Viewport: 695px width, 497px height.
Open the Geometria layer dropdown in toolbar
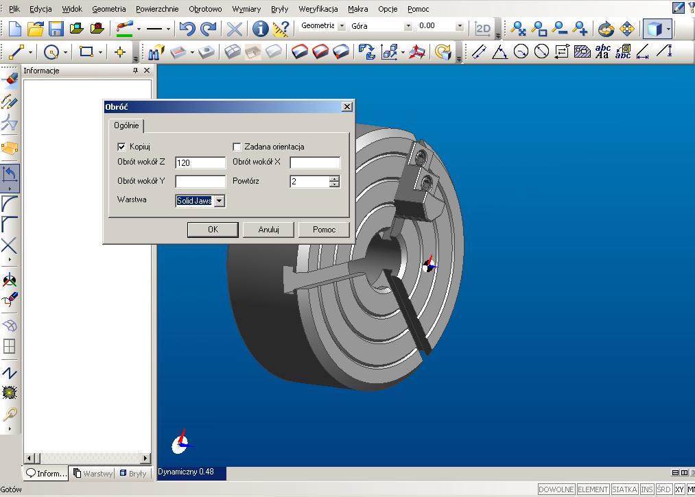point(342,26)
